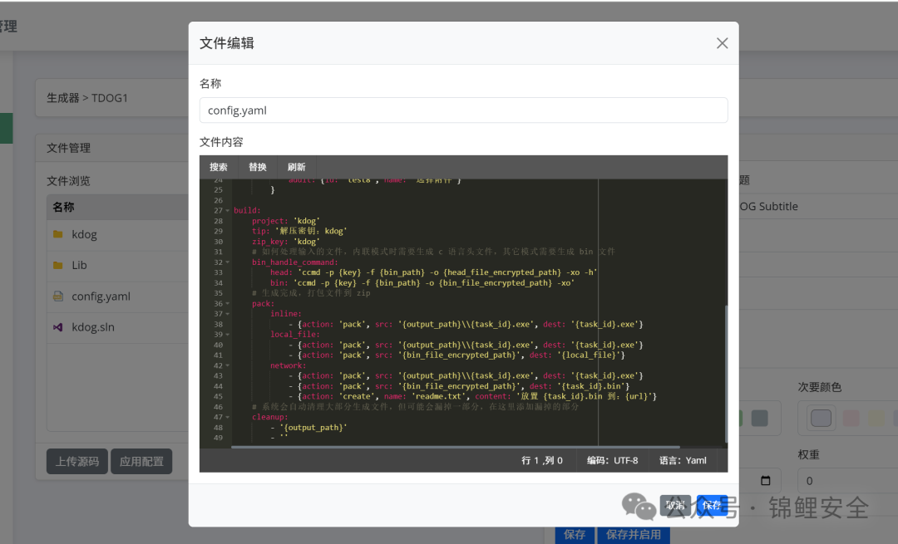Viewport: 898px width, 544px height.
Task: Click the editor horizontal scrollbar
Action: (x=456, y=447)
